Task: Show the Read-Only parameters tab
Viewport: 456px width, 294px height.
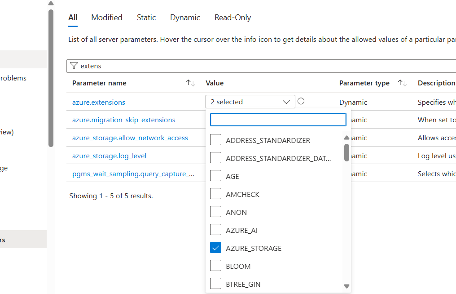Action: click(232, 18)
